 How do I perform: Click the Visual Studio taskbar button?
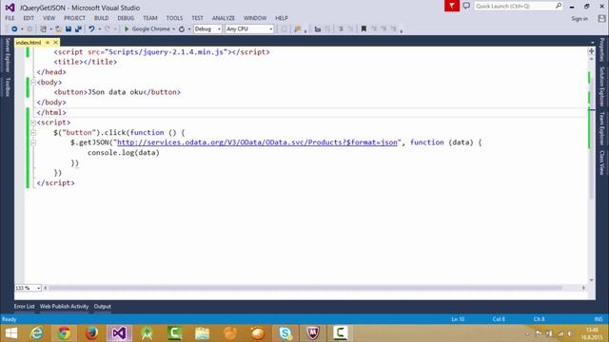119,333
